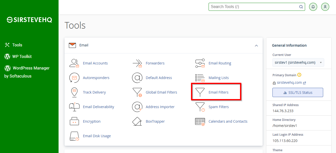Click the home directory /home/sirstev1
The image size is (336, 153).
click(285, 126)
